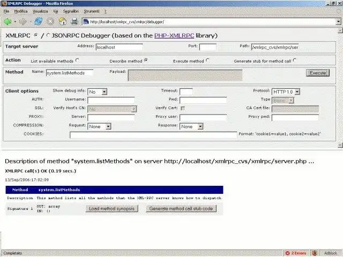This screenshot has height=257, width=343.
Task: Open the Segnalibri menu
Action: click(x=71, y=11)
